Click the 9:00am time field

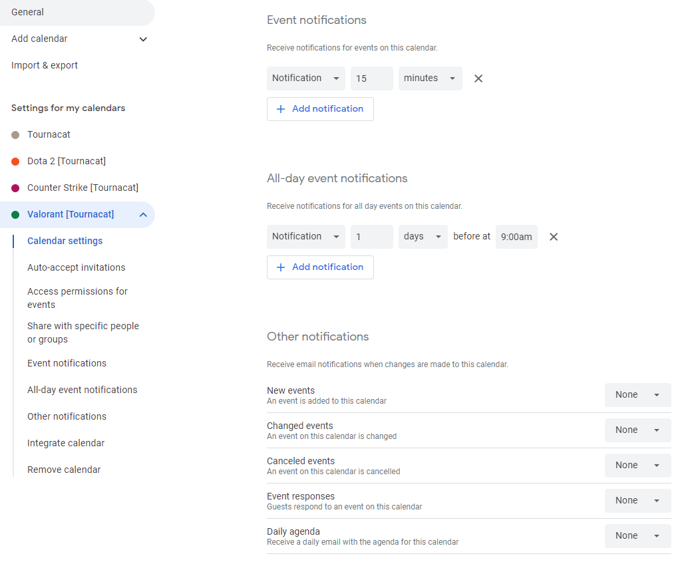click(x=516, y=236)
